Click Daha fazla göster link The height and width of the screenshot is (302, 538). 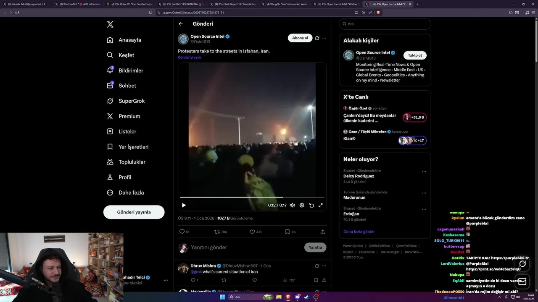pos(359,232)
